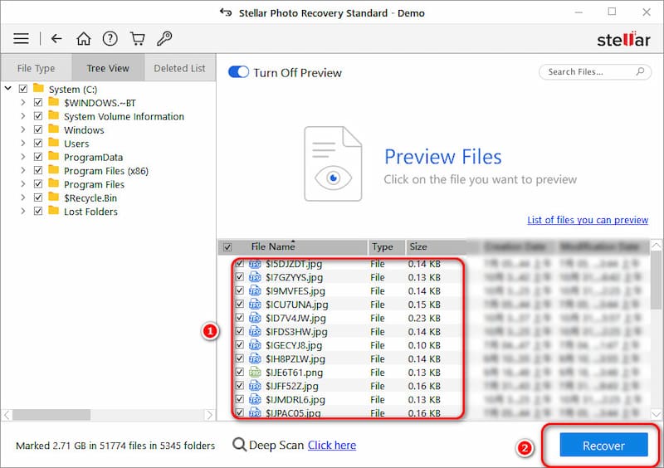Uncheck the System Volume Information checkbox
This screenshot has height=468, width=664.
coord(38,116)
